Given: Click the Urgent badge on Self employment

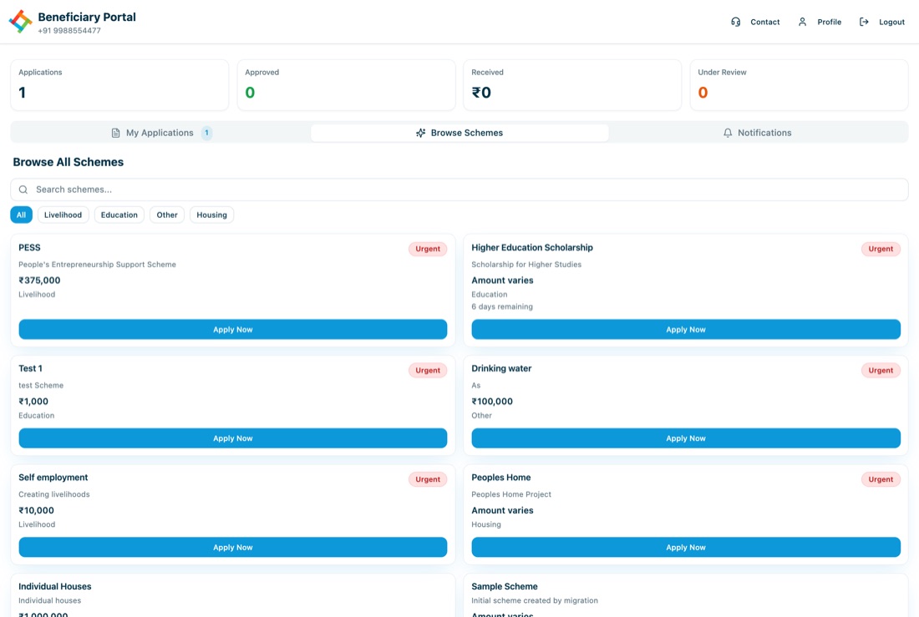Looking at the screenshot, I should [x=428, y=479].
